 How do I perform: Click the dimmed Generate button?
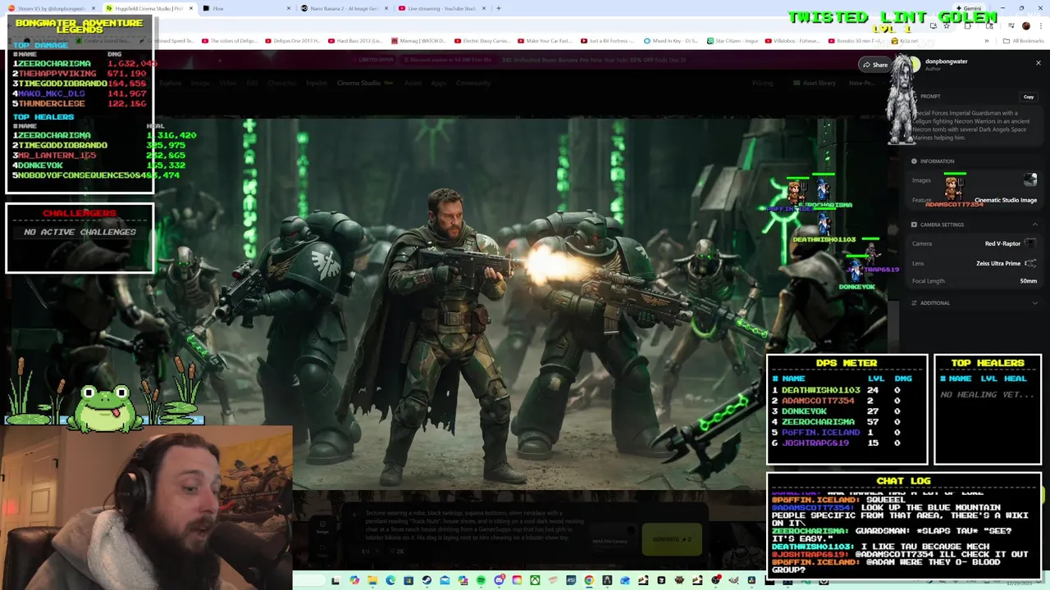pos(672,539)
